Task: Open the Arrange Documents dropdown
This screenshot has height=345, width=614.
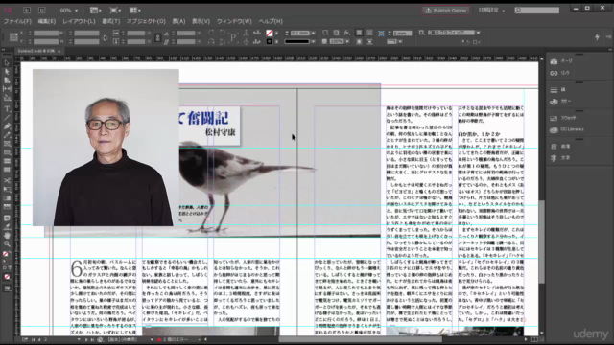Action: [x=135, y=11]
